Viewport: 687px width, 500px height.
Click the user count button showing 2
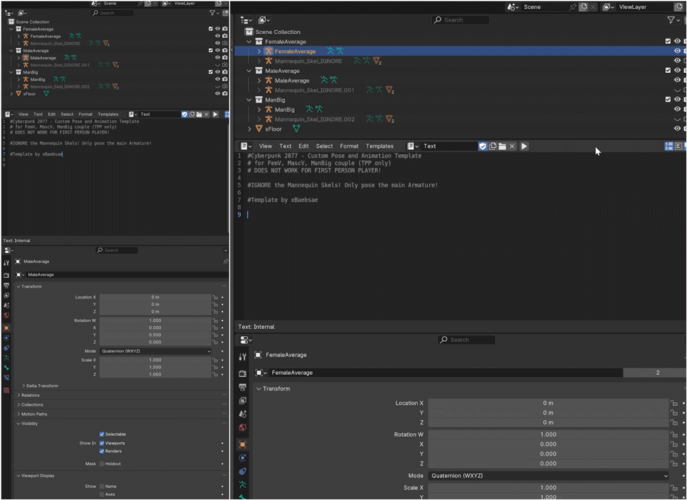[x=657, y=372]
